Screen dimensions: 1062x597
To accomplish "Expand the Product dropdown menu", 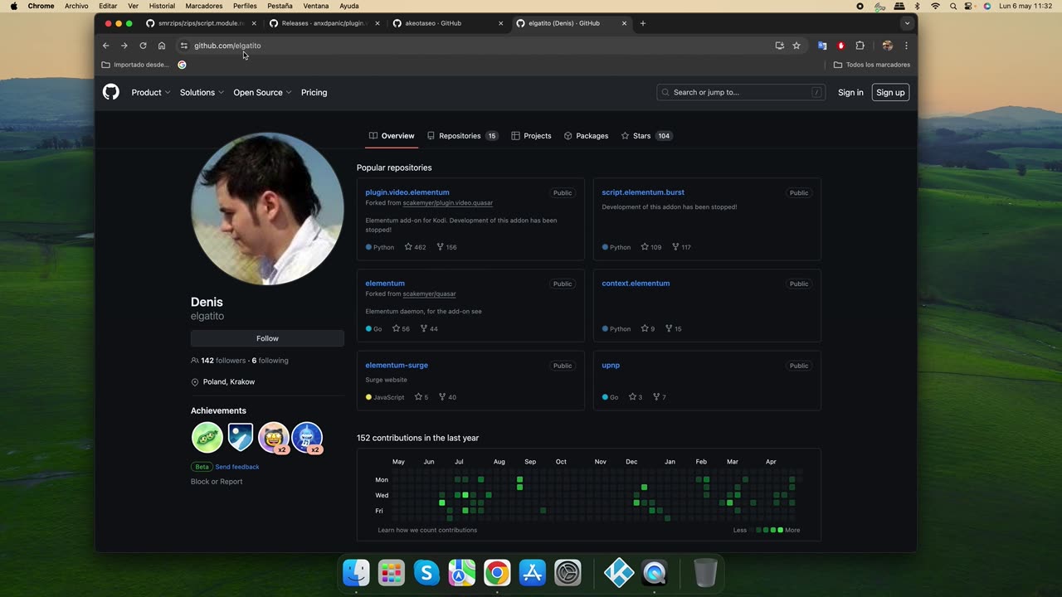I will (151, 92).
